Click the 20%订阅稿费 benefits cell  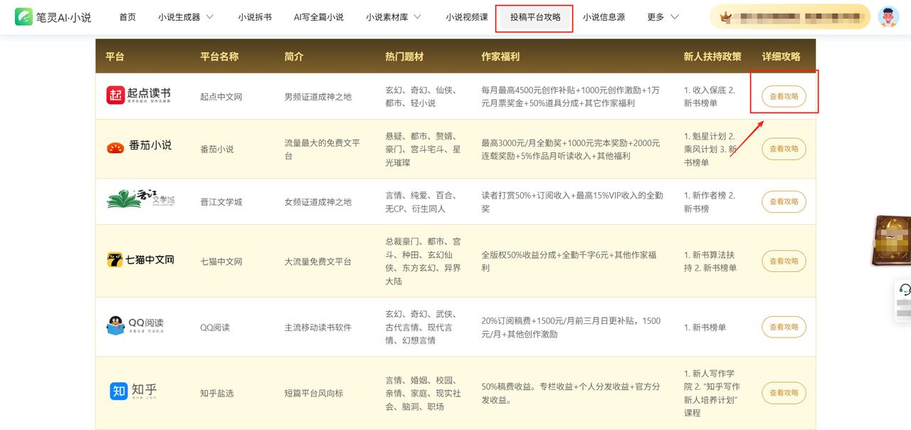click(x=571, y=327)
